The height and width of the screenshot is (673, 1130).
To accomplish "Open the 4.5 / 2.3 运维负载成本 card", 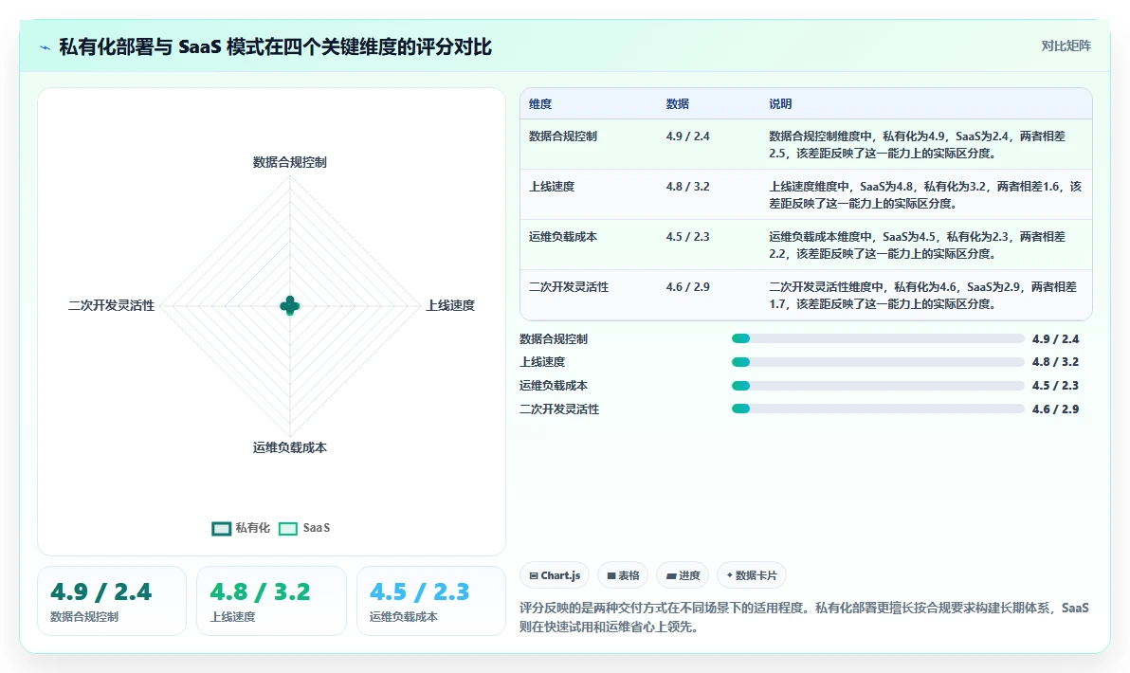I will point(431,601).
